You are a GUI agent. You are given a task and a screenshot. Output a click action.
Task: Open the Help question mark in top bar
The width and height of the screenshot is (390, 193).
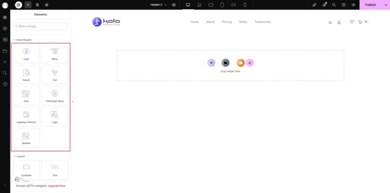pyautogui.click(x=344, y=5)
